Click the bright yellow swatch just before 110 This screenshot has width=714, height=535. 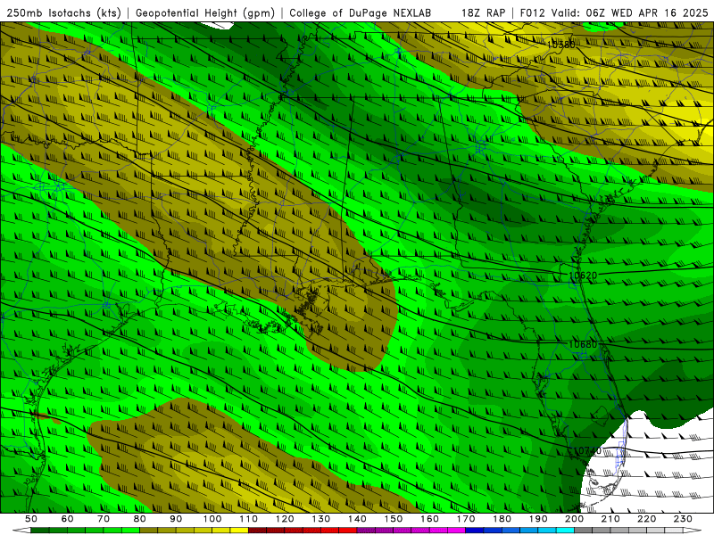pyautogui.click(x=239, y=531)
